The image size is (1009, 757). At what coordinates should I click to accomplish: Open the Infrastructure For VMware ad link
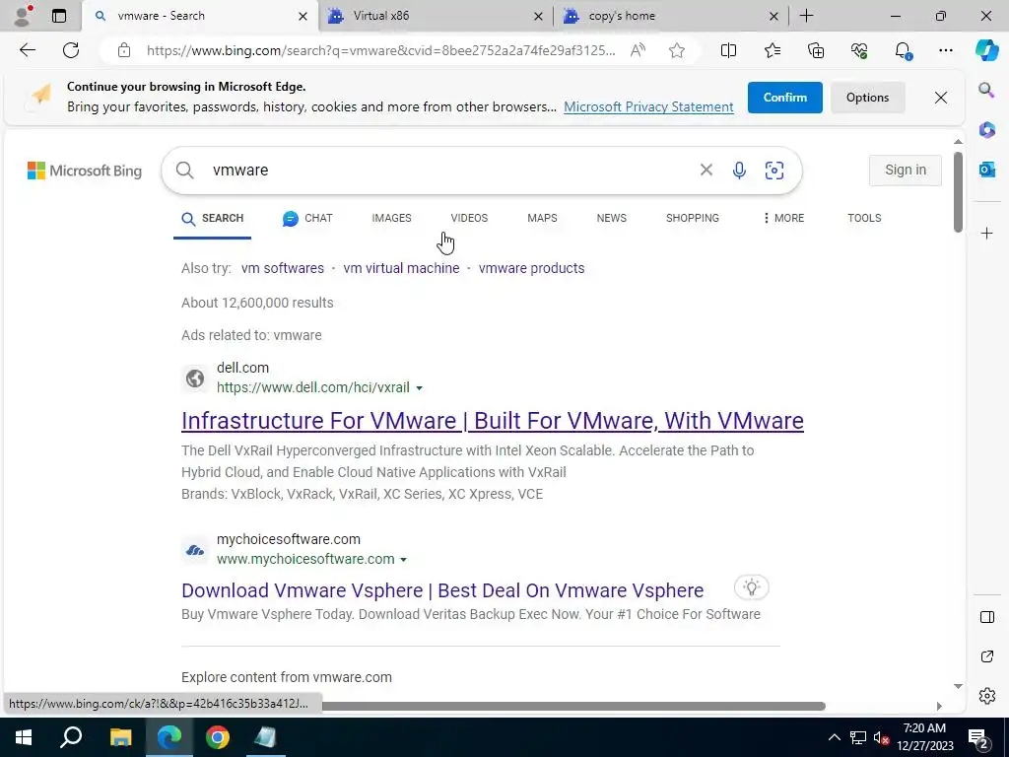493,420
